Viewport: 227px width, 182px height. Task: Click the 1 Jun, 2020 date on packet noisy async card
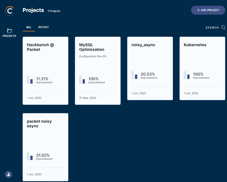click(34, 174)
